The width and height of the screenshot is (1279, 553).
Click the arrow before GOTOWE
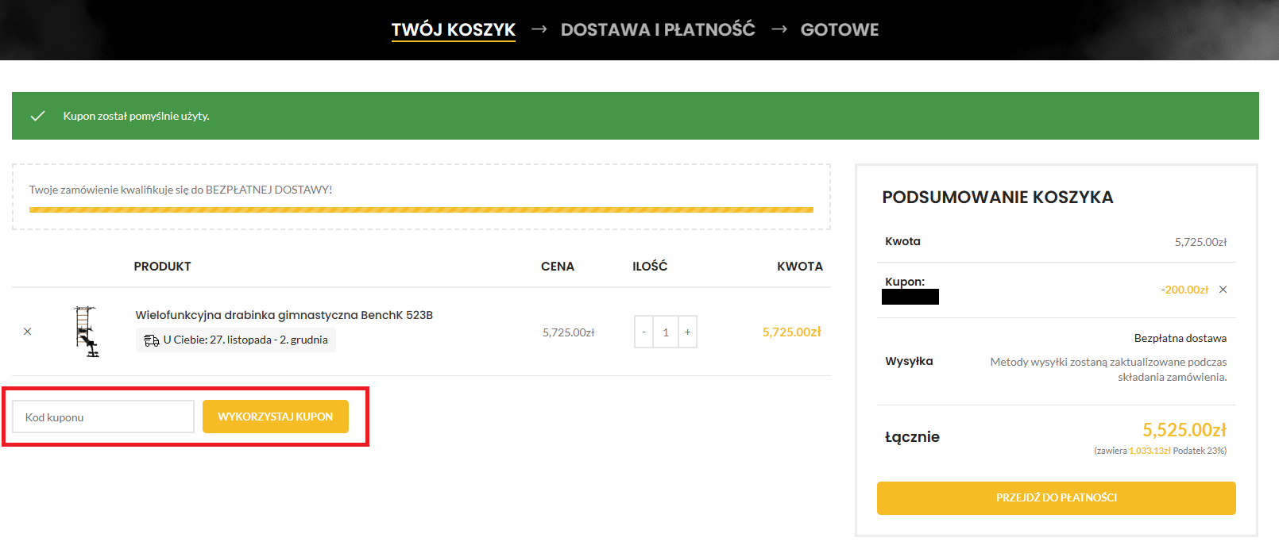pos(779,29)
